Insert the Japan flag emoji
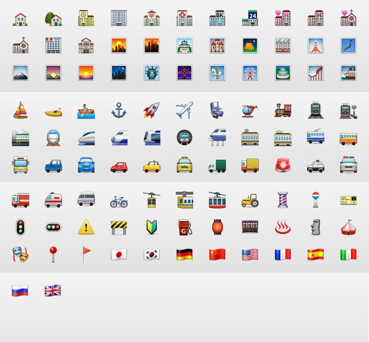This screenshot has height=342, width=369. (x=119, y=254)
